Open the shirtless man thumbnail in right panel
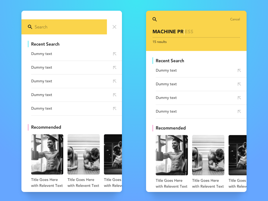The width and height of the screenshot is (268, 201). (172, 155)
